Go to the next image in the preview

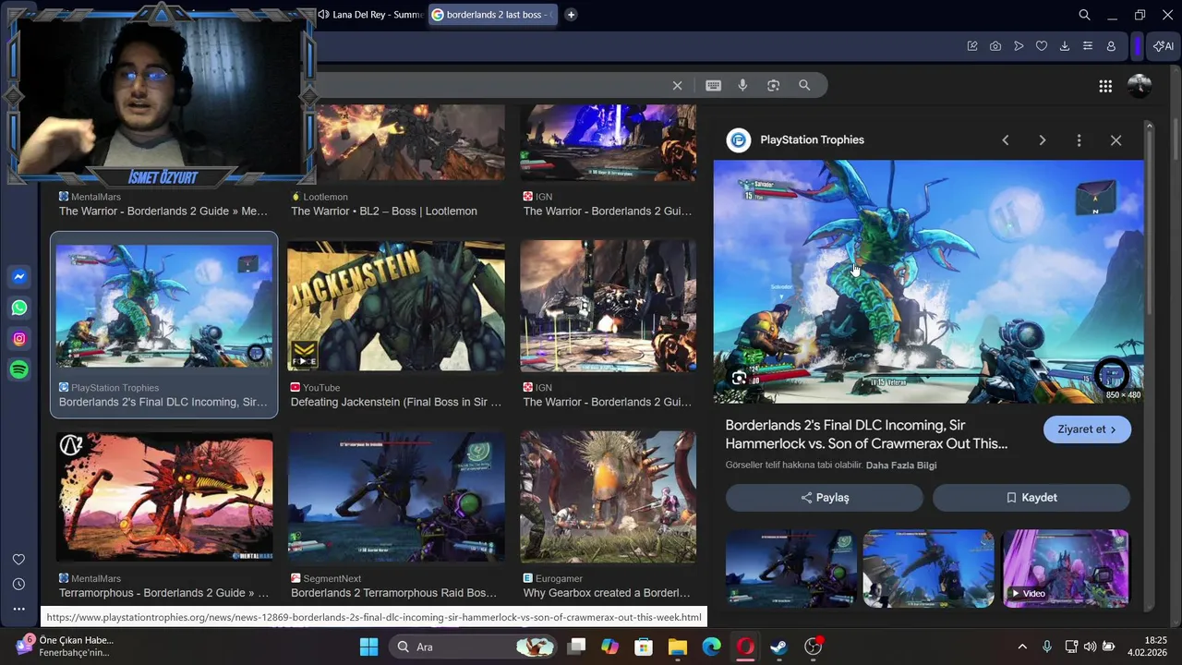pyautogui.click(x=1043, y=140)
